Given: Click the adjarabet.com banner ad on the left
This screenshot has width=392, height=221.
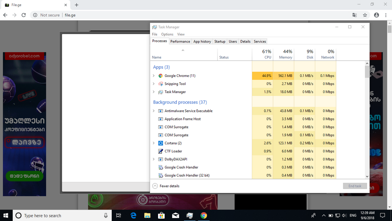Looking at the screenshot, I should (x=24, y=124).
